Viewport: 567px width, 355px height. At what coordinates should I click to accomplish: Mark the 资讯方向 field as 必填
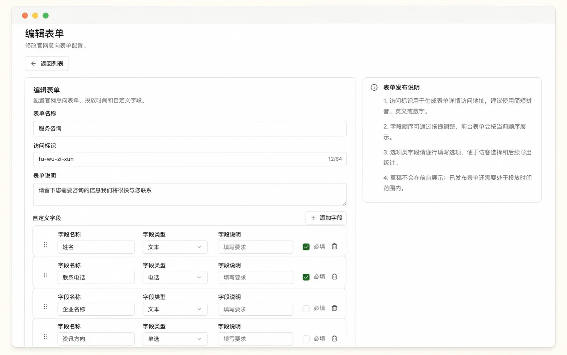tap(306, 339)
